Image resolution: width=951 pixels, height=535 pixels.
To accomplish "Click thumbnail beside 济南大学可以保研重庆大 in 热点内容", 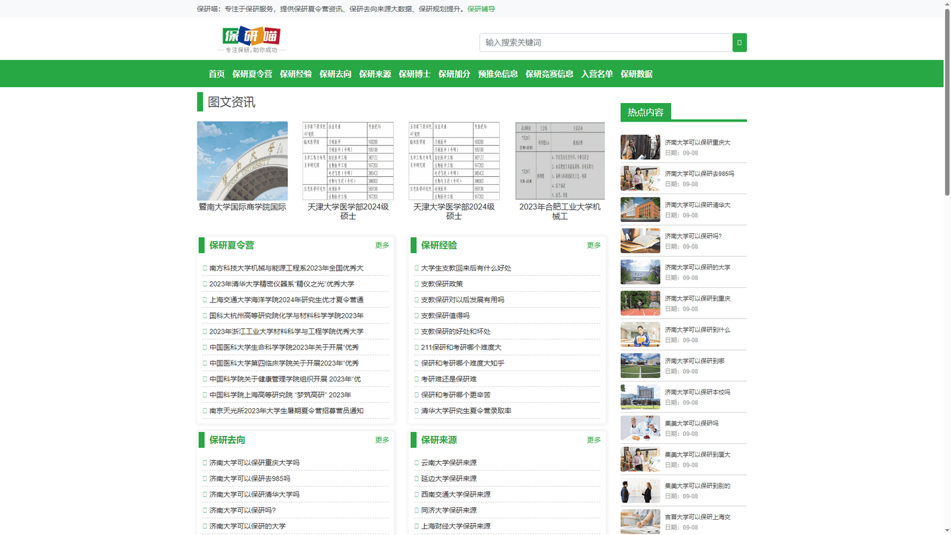I will (640, 147).
